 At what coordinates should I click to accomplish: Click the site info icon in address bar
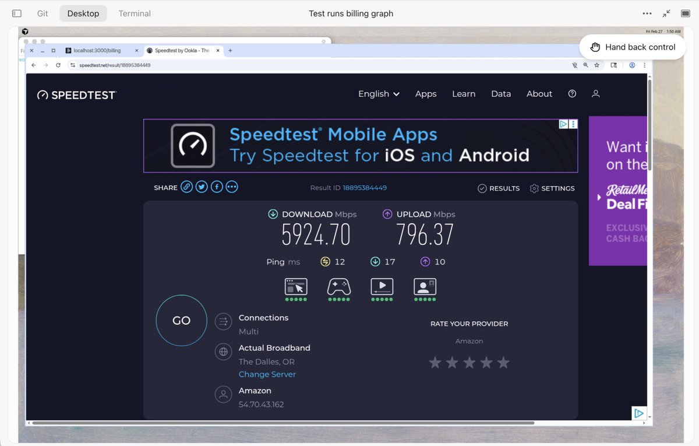pyautogui.click(x=73, y=65)
